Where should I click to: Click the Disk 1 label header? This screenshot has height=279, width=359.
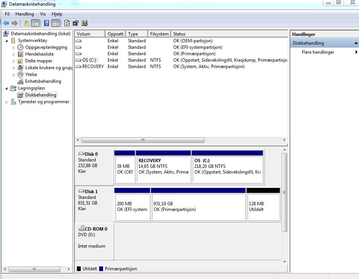91,191
